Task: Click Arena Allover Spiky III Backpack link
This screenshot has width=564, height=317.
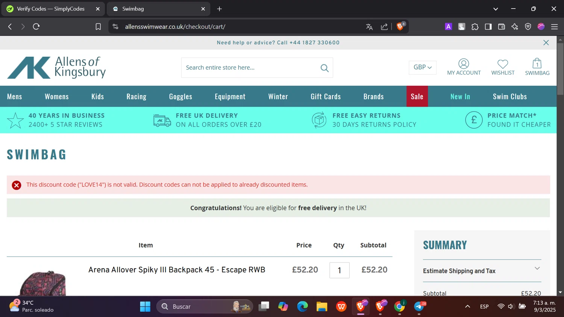Action: [177, 270]
